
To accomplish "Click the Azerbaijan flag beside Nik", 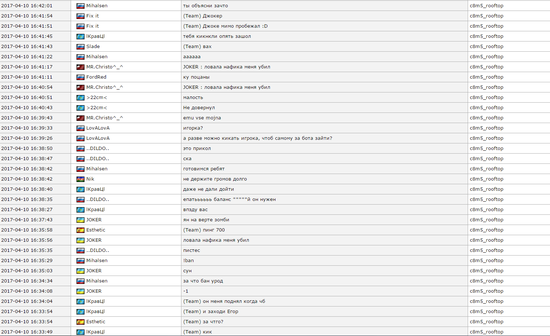I will 80,179.
